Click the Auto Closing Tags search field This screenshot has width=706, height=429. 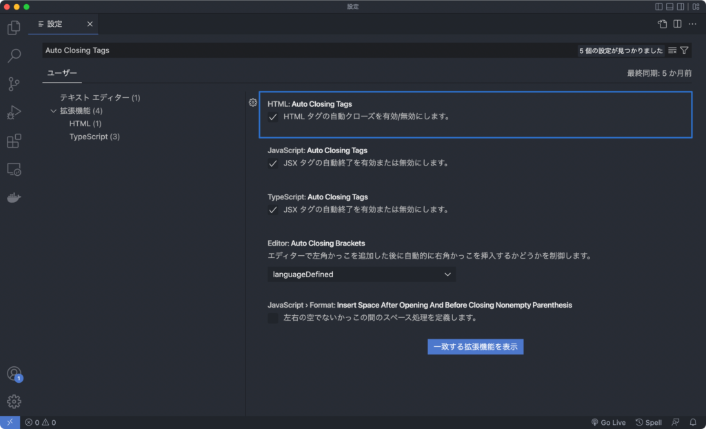pyautogui.click(x=276, y=50)
